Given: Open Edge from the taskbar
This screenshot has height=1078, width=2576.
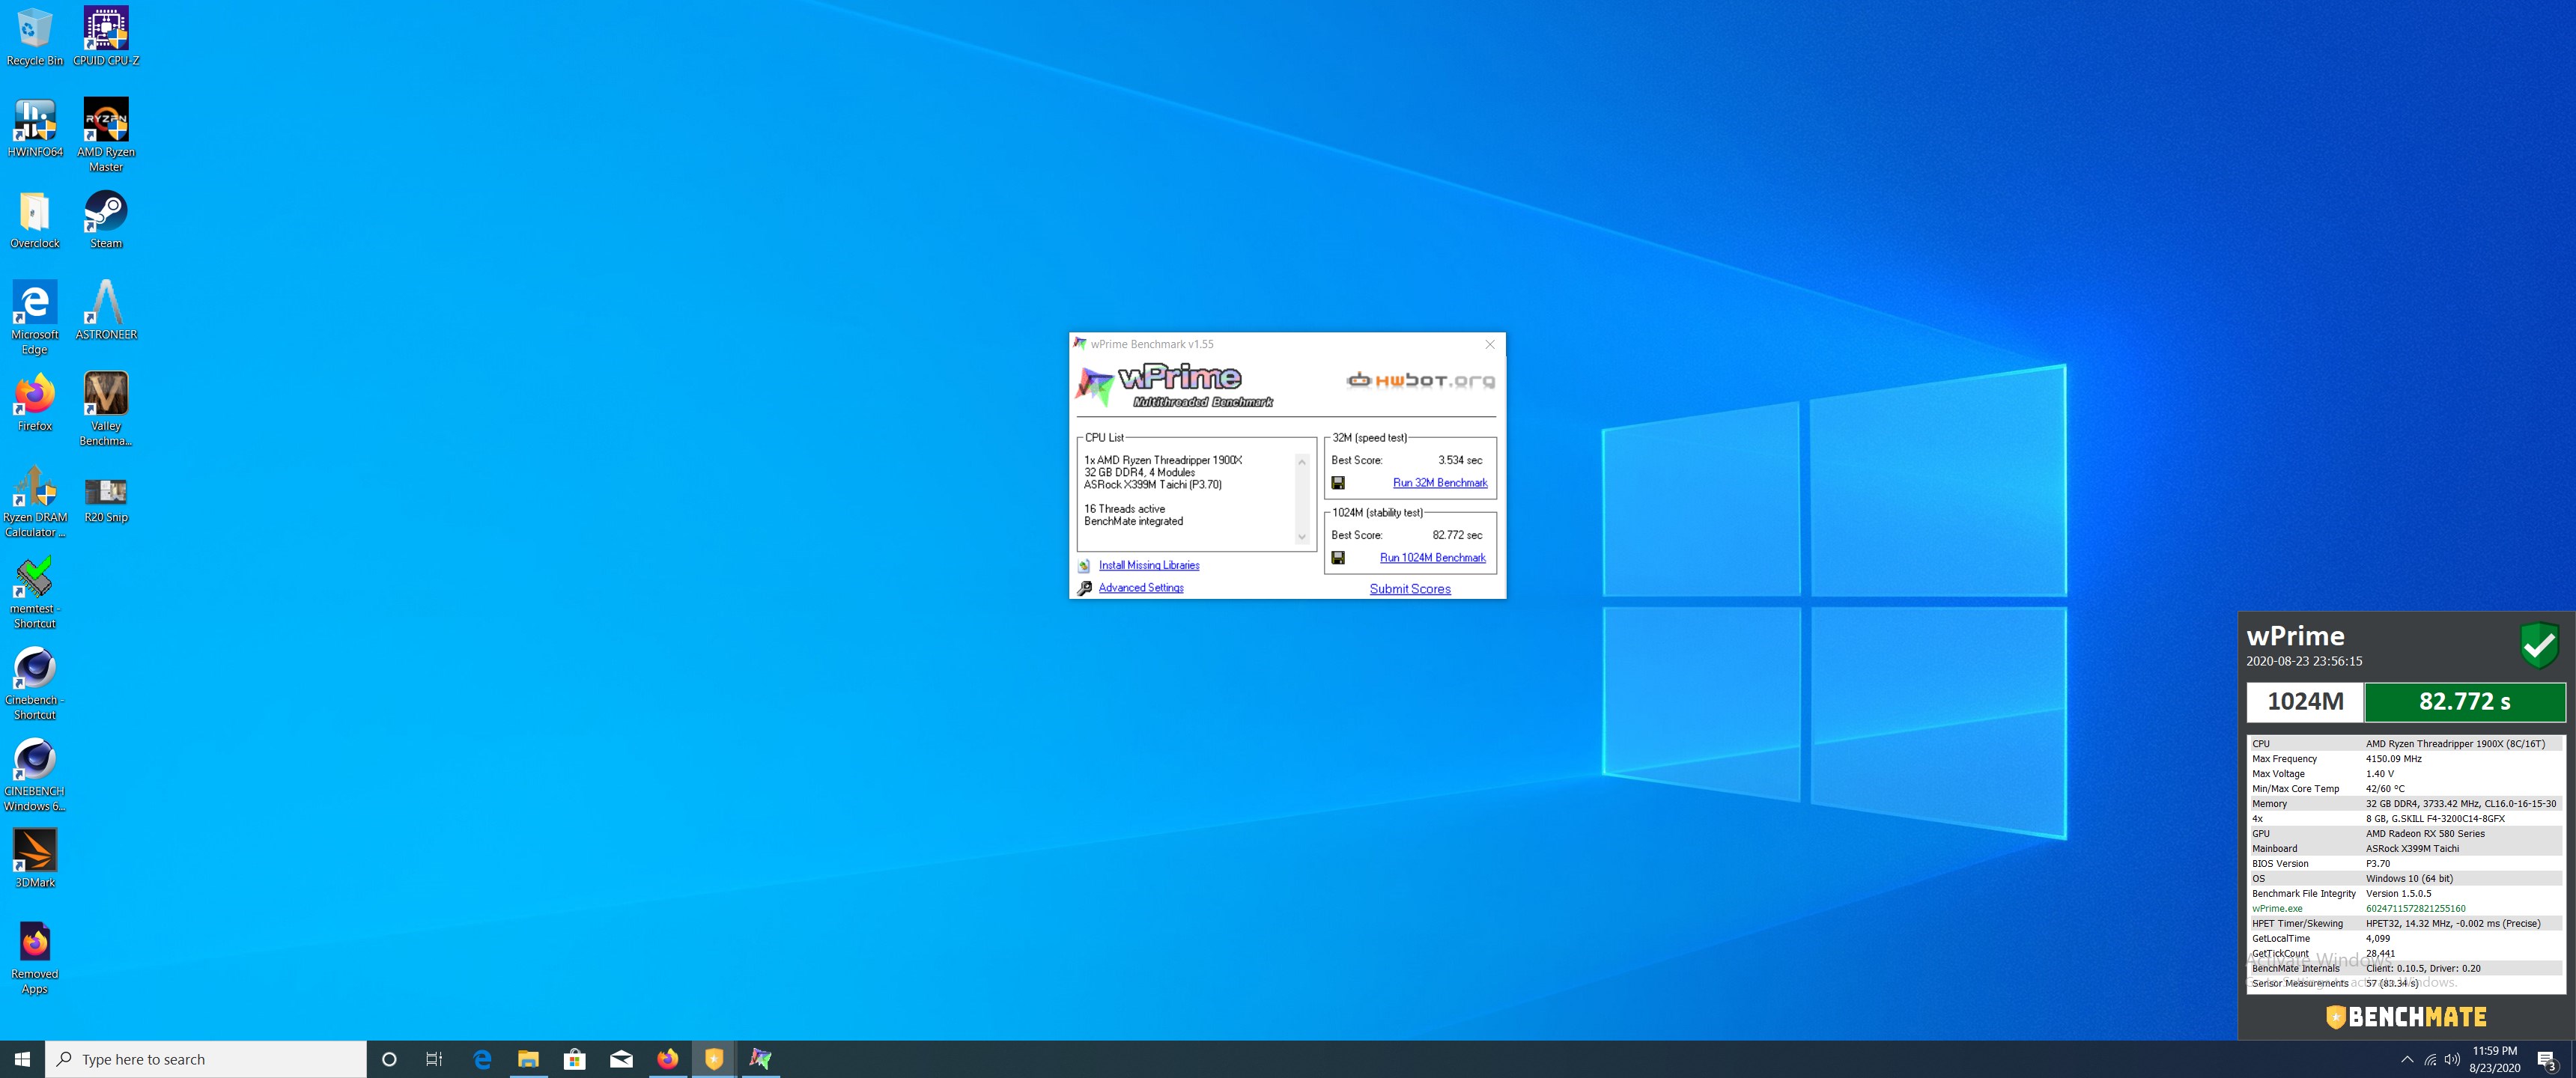Looking at the screenshot, I should pyautogui.click(x=482, y=1059).
